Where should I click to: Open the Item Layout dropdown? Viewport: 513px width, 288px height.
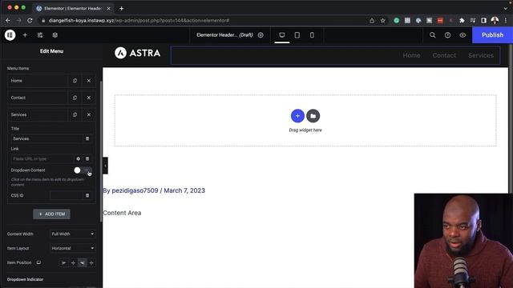[x=73, y=248]
